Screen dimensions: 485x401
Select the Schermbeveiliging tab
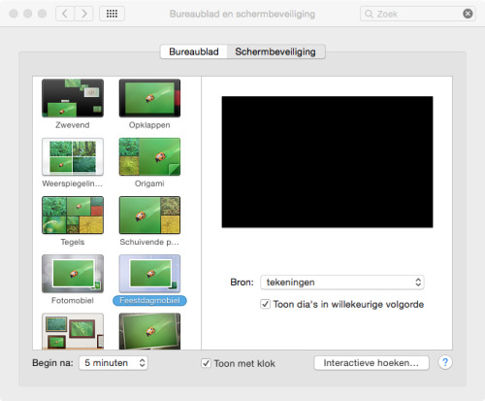click(275, 51)
